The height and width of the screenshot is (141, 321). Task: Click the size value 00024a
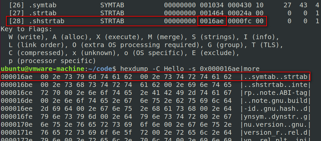click(240, 13)
